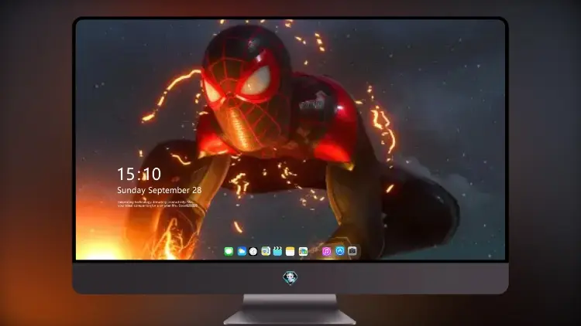
Task: Open the teal clapperboard video app
Action: point(277,252)
